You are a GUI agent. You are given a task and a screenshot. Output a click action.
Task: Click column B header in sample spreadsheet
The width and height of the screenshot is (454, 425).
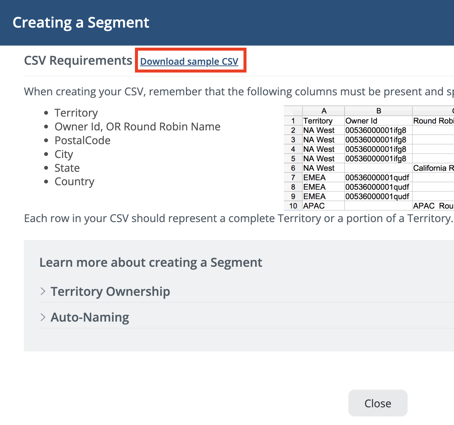click(378, 111)
